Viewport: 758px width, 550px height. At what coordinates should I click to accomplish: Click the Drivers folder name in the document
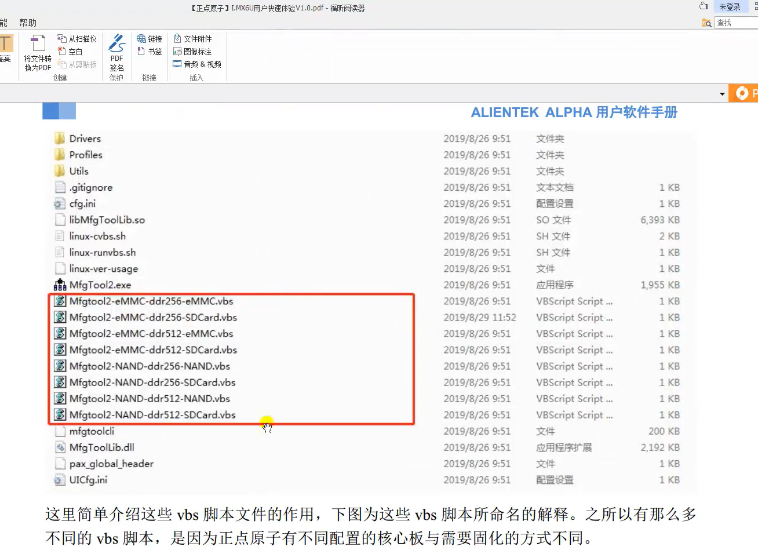(x=85, y=139)
